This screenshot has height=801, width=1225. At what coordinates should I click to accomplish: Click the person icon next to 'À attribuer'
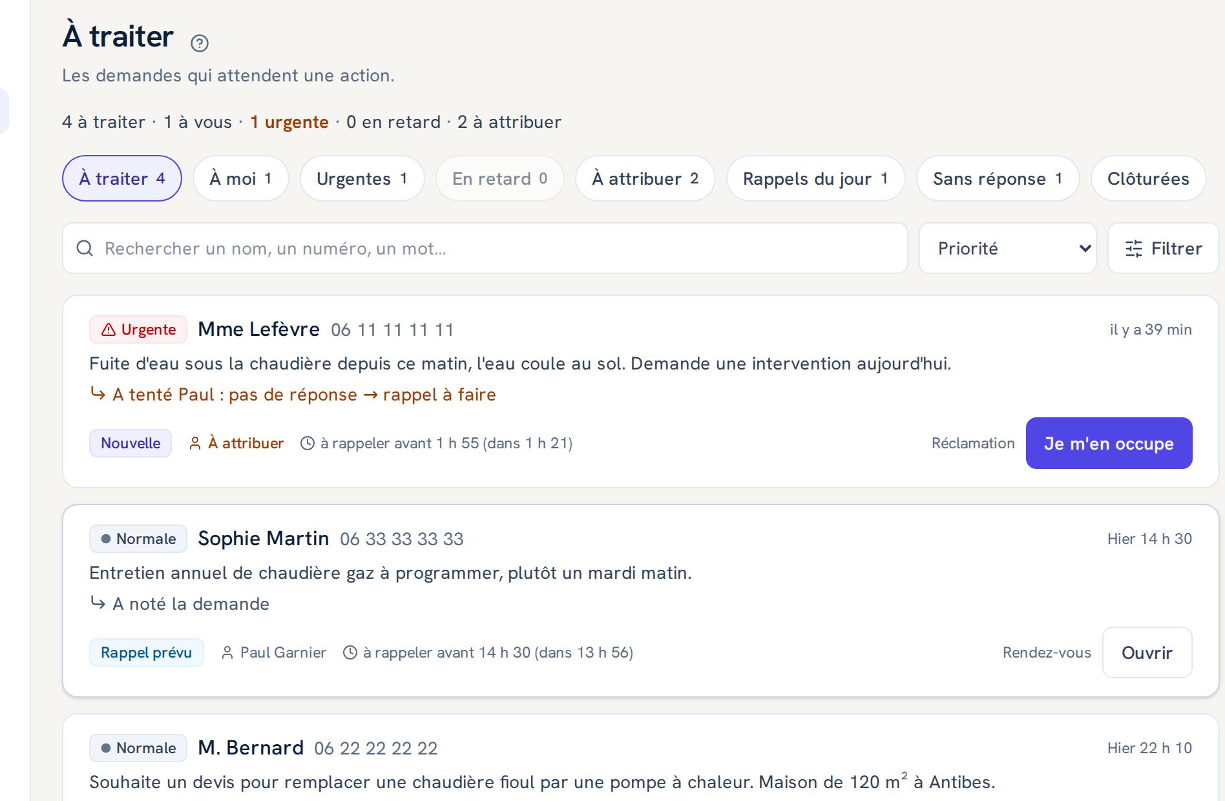[x=194, y=443]
